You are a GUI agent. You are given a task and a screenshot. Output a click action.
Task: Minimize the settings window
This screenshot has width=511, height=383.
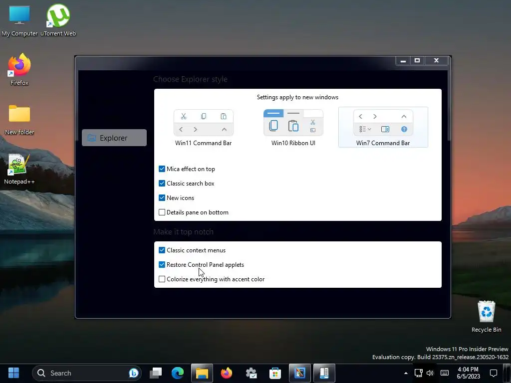pos(403,60)
